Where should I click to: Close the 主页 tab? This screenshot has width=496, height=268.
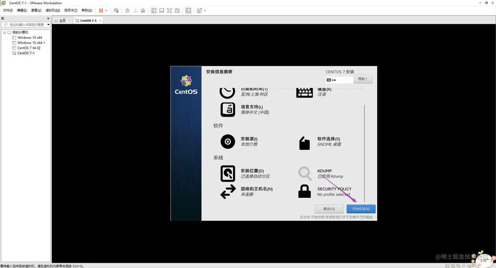click(x=70, y=21)
